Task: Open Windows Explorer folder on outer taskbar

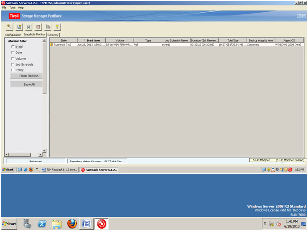Action: click(57, 224)
